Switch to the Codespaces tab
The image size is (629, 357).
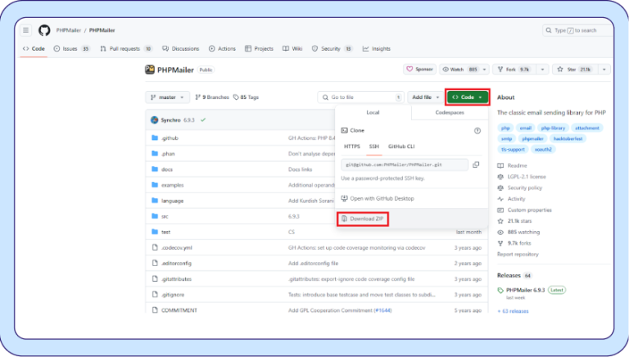tap(450, 112)
